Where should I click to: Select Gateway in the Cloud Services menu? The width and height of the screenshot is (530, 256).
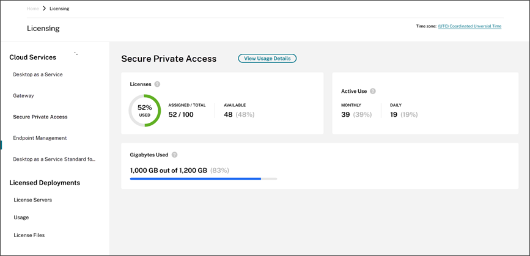(x=24, y=96)
